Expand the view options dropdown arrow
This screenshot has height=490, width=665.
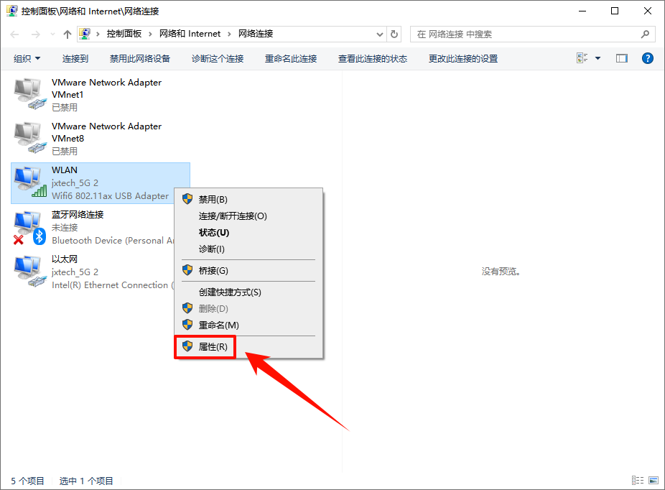pyautogui.click(x=597, y=58)
